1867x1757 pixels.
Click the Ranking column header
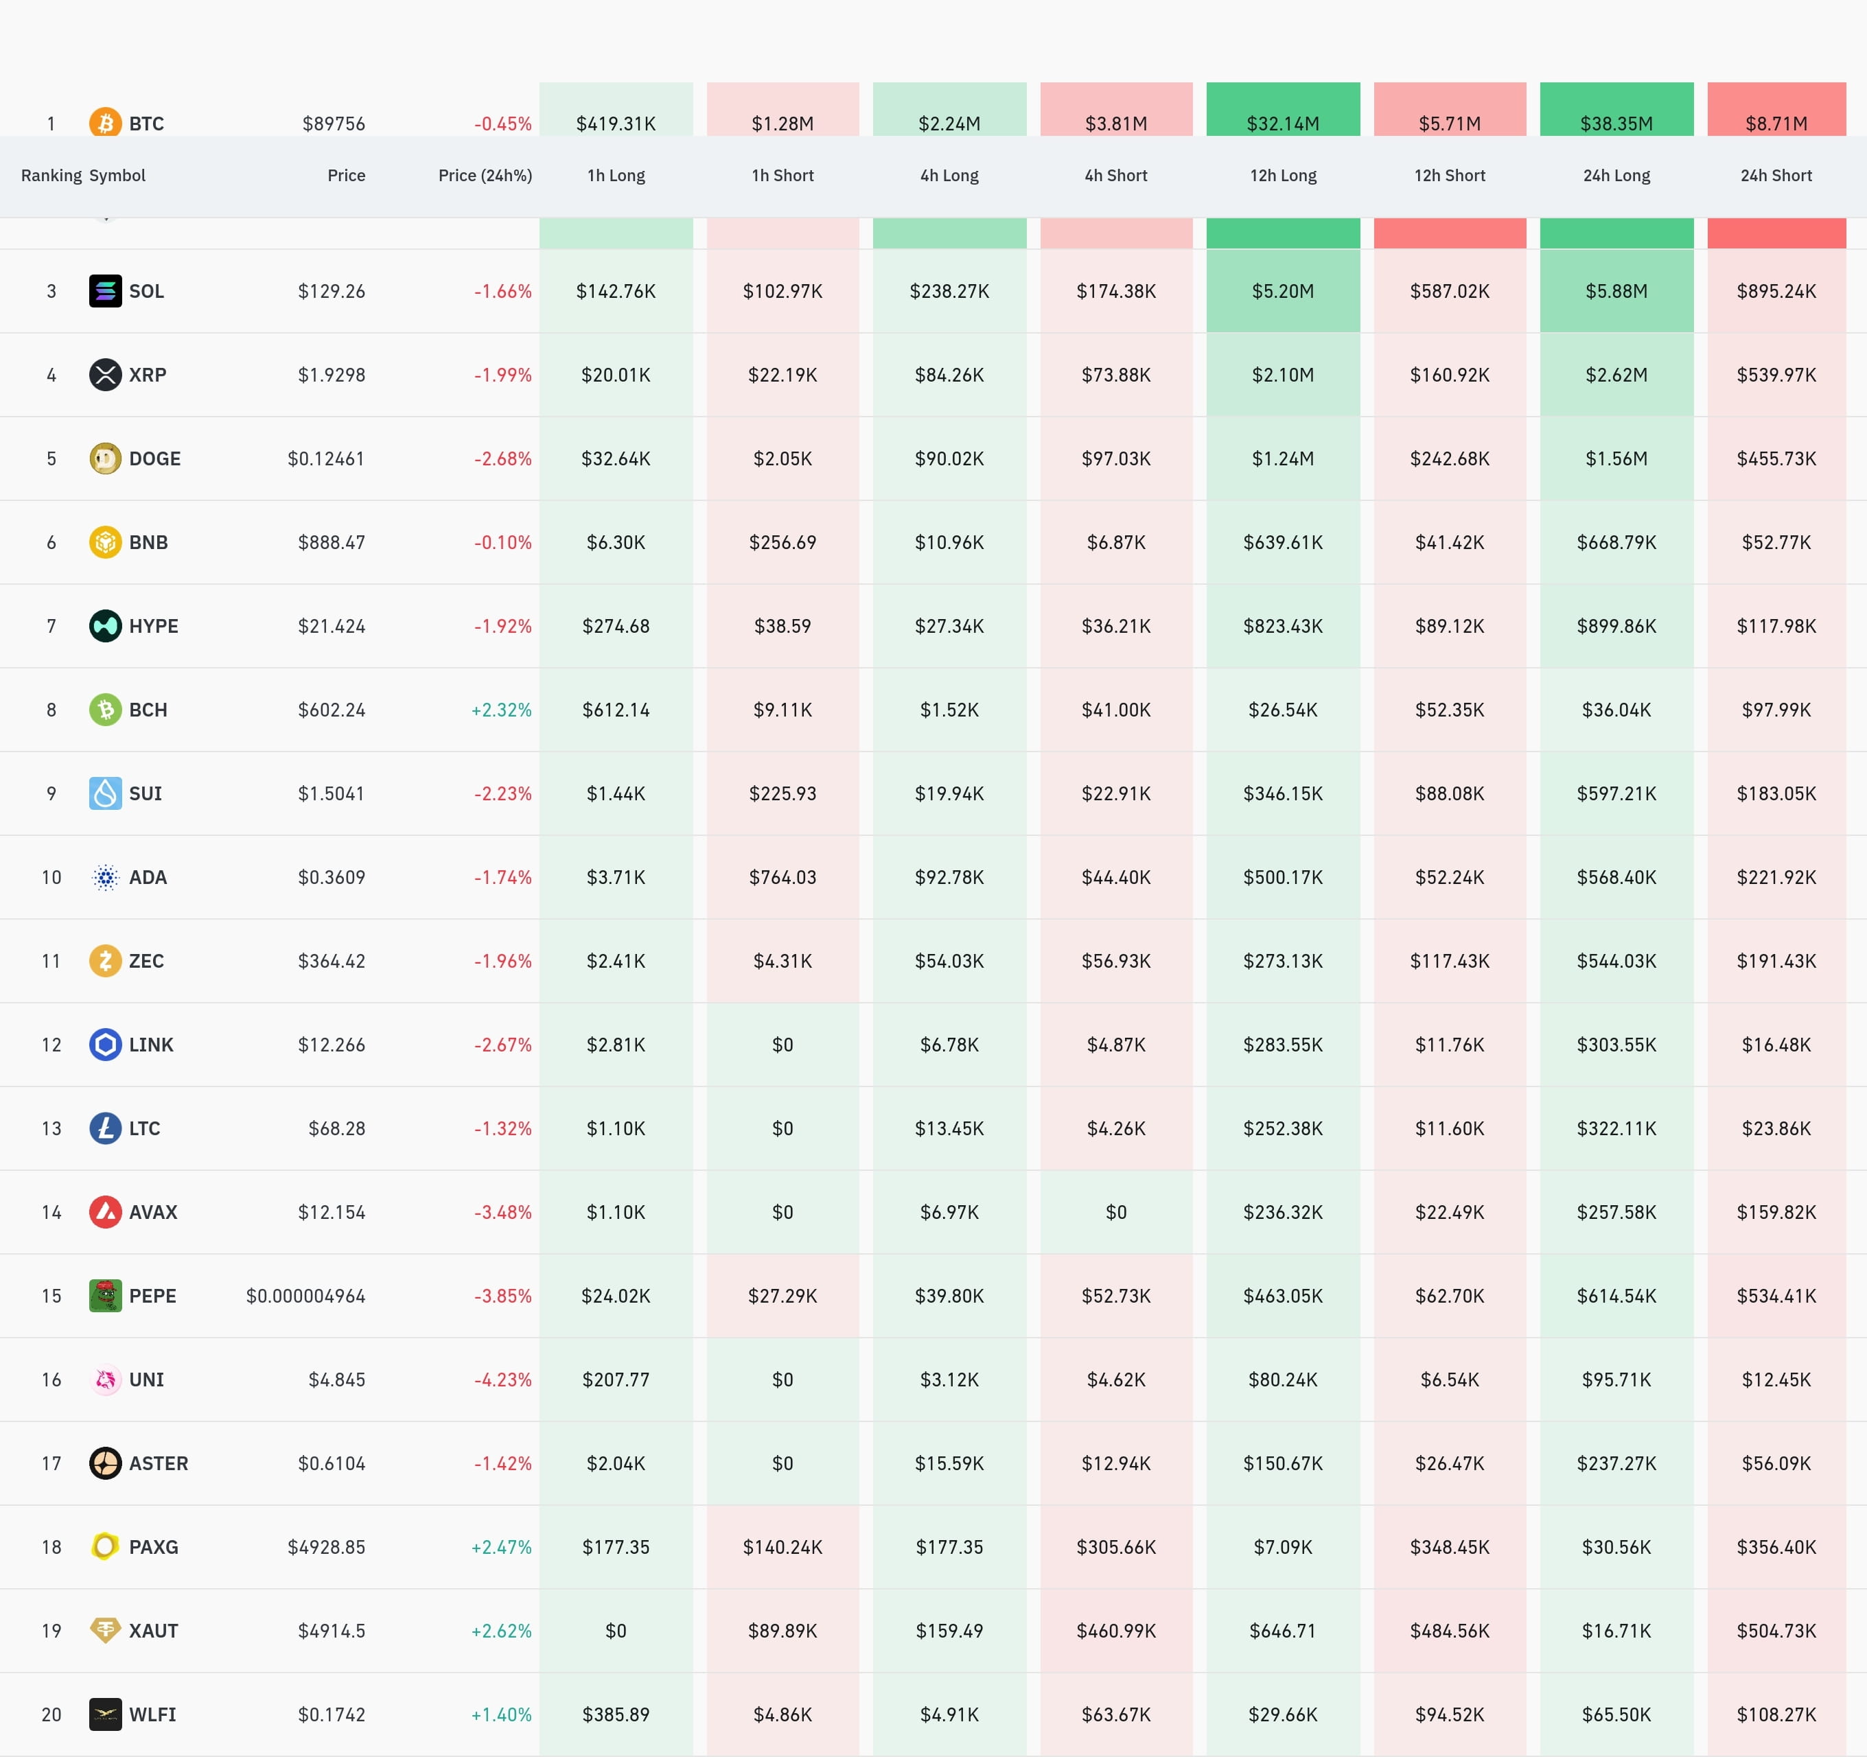[51, 176]
